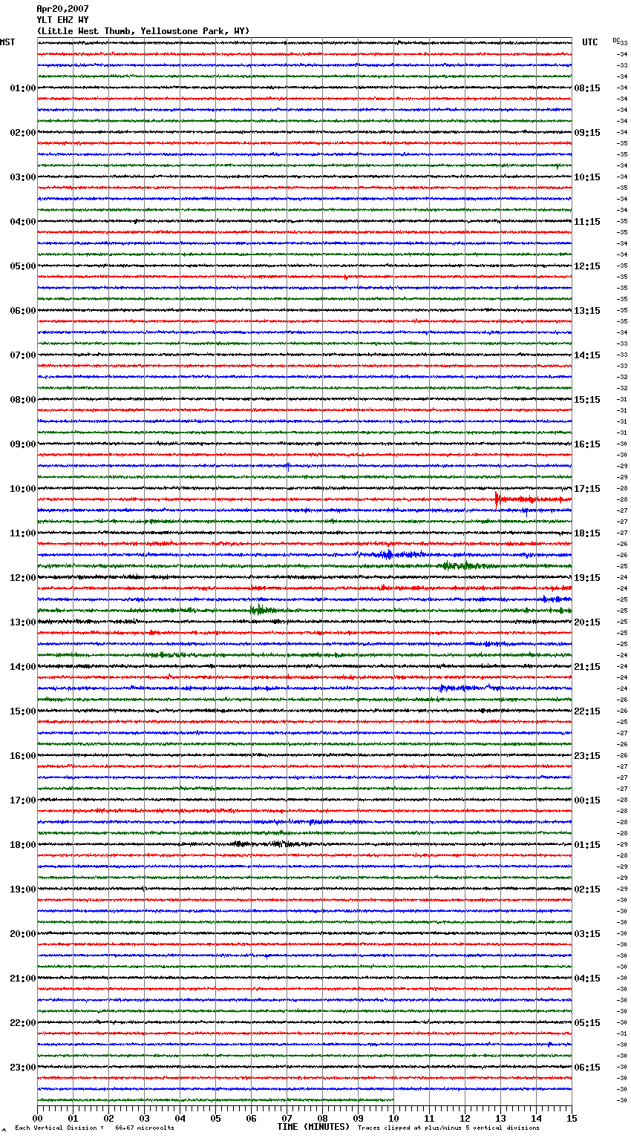Select the '19:00' MST time label
This screenshot has height=1138, width=631.
[23, 889]
